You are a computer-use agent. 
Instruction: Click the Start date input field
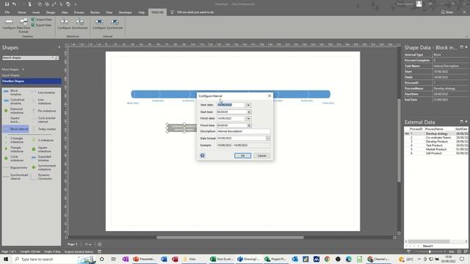[231, 105]
